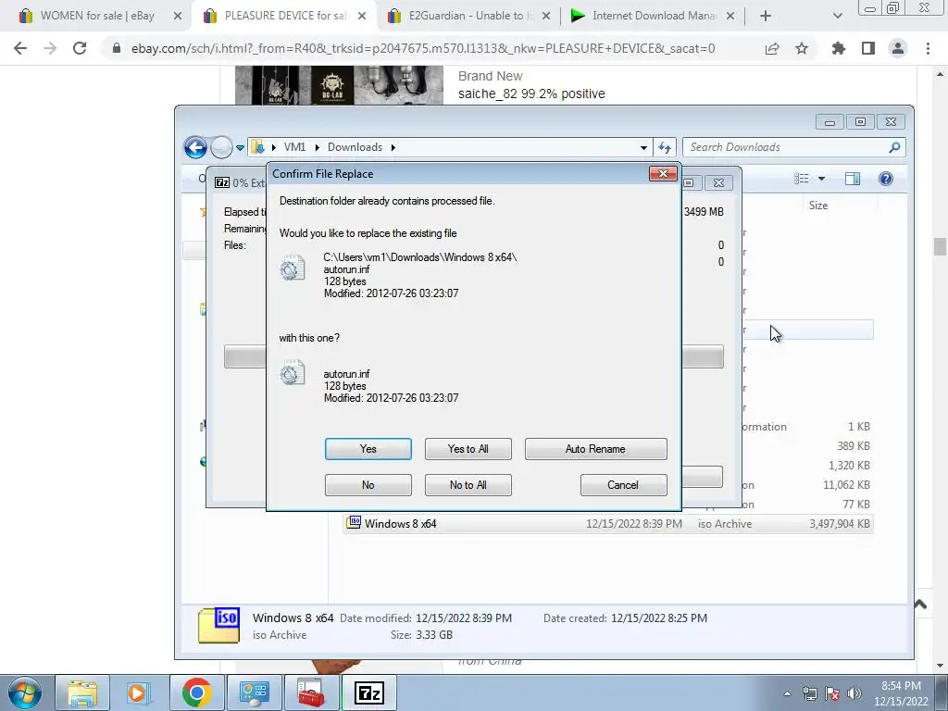This screenshot has width=948, height=711.
Task: Open Windows Explorer from taskbar
Action: [x=82, y=692]
